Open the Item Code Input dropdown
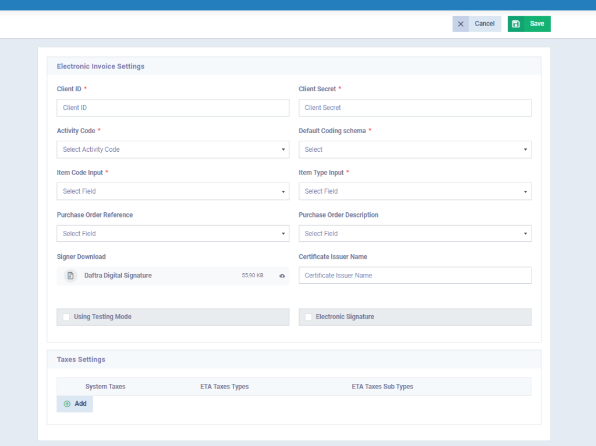Screen dimensions: 596x446 coord(173,191)
